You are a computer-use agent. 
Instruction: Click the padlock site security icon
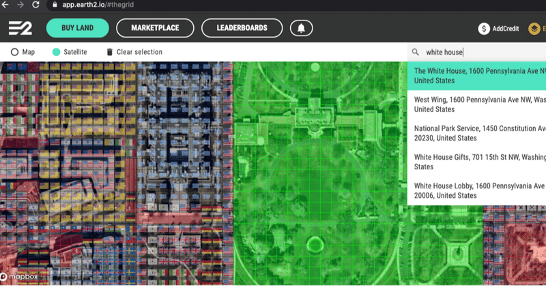55,5
